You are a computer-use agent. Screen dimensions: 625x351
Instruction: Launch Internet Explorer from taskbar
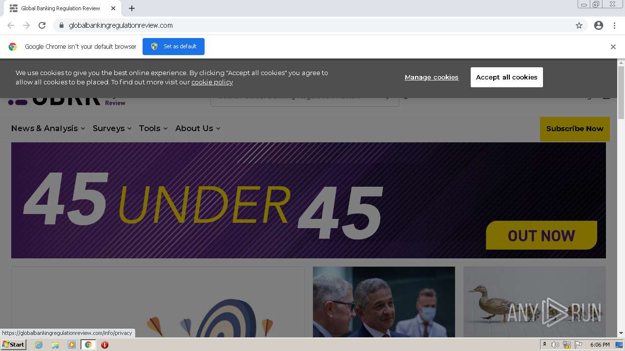[39, 345]
